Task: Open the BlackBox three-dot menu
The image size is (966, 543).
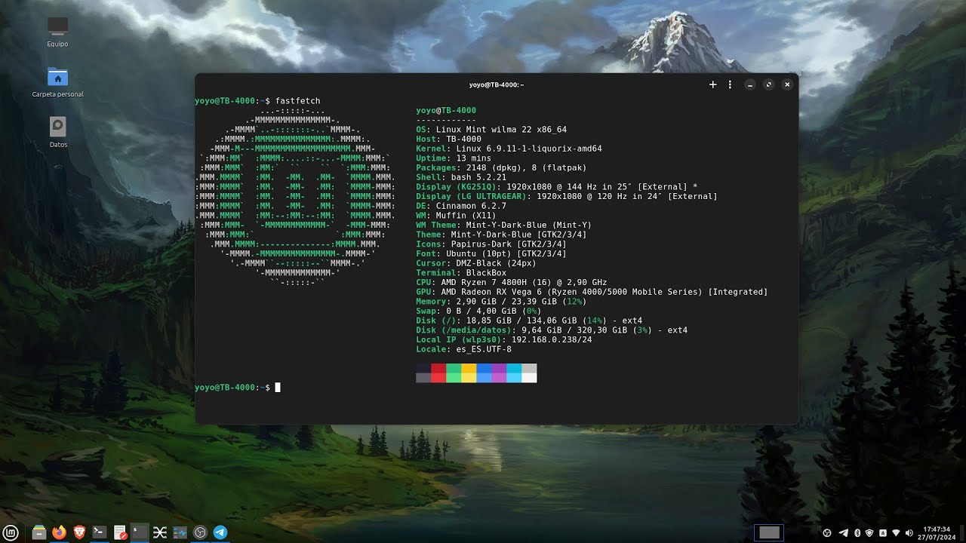Action: (730, 84)
